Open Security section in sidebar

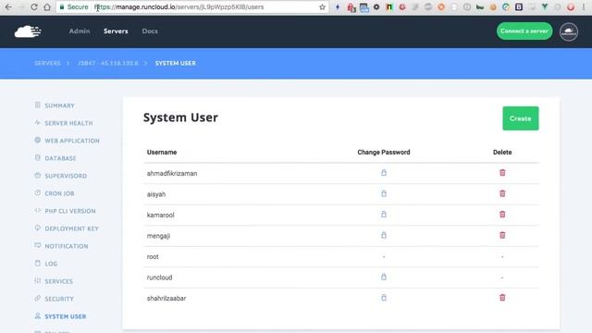coord(59,299)
